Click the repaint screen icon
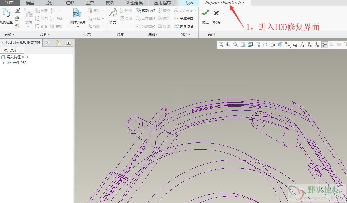 243,44
